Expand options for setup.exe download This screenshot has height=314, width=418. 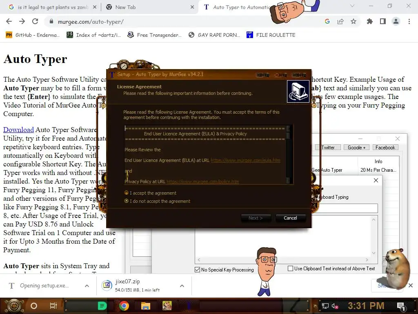point(87,286)
